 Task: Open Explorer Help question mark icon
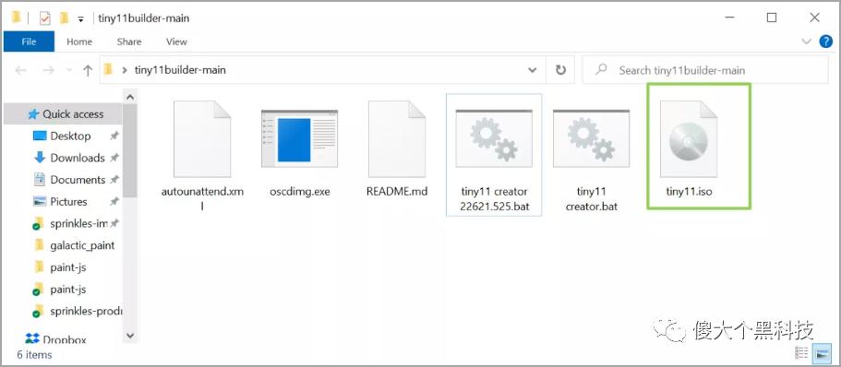click(826, 41)
